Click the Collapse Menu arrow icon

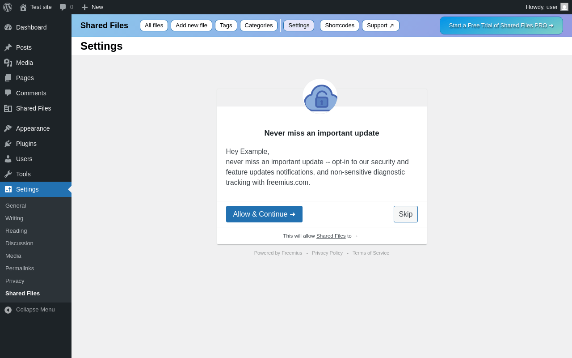(x=8, y=310)
